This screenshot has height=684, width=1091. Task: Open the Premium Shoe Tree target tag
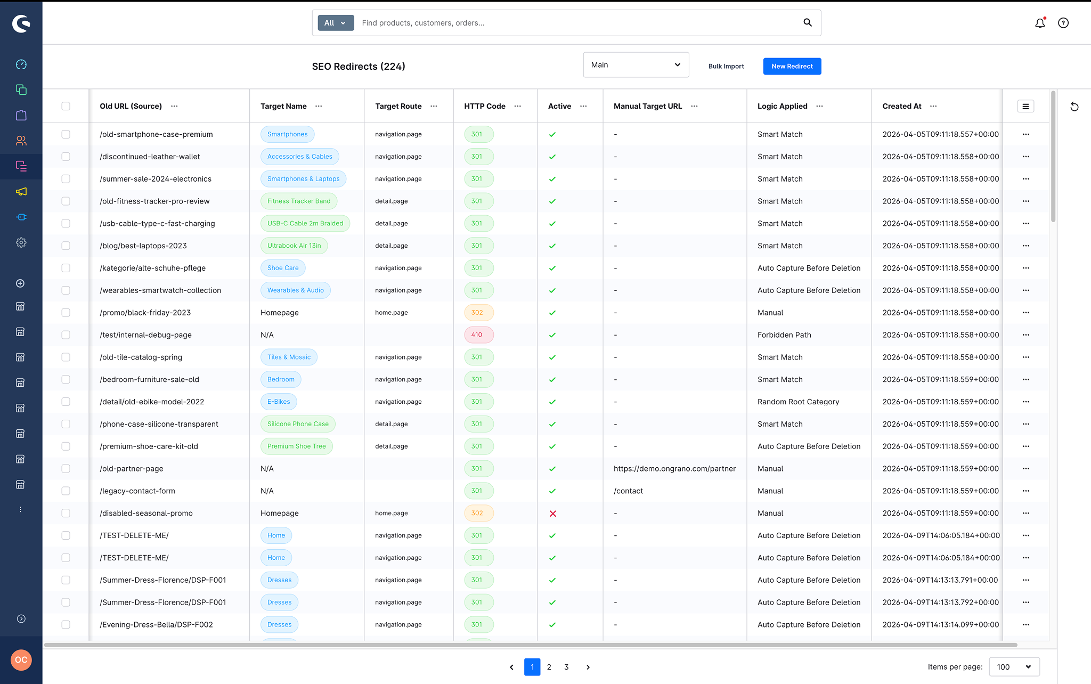click(x=296, y=446)
